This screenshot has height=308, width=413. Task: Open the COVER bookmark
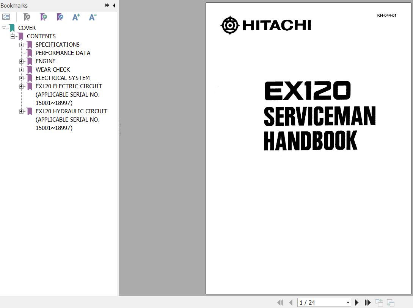coord(27,28)
